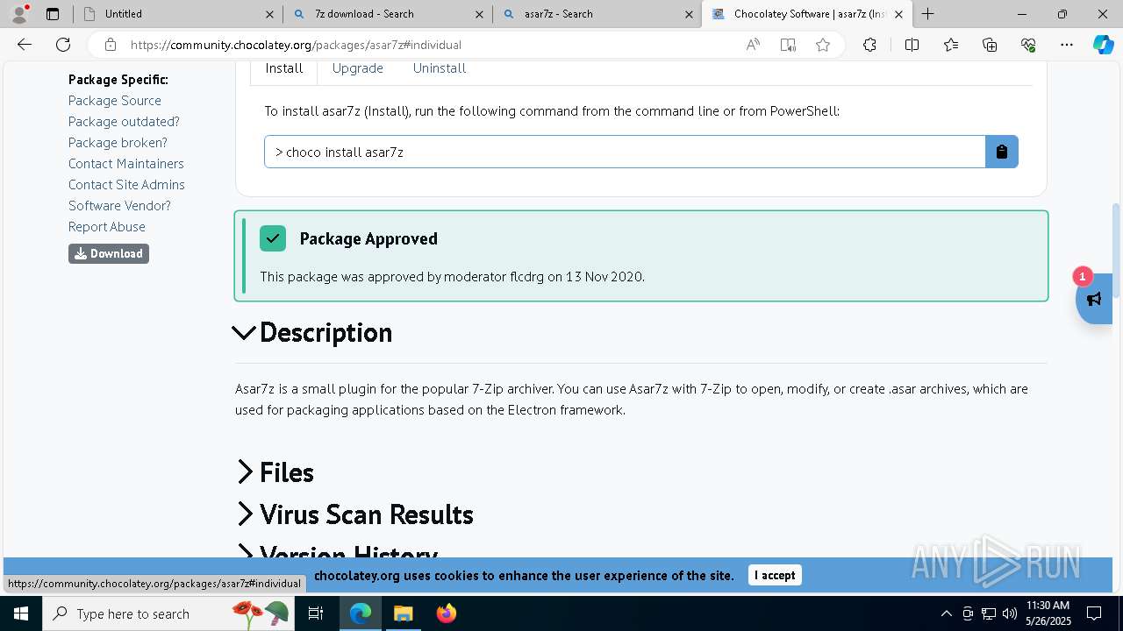The height and width of the screenshot is (631, 1123).
Task: Go back with the browser back arrow
Action: 25,45
